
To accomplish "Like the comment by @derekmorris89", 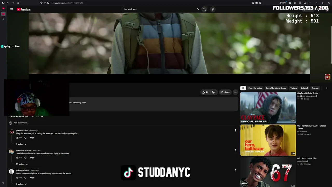I will click(17, 138).
